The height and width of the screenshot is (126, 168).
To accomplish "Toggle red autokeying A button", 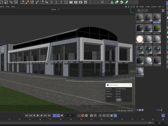I will [x=83, y=115].
